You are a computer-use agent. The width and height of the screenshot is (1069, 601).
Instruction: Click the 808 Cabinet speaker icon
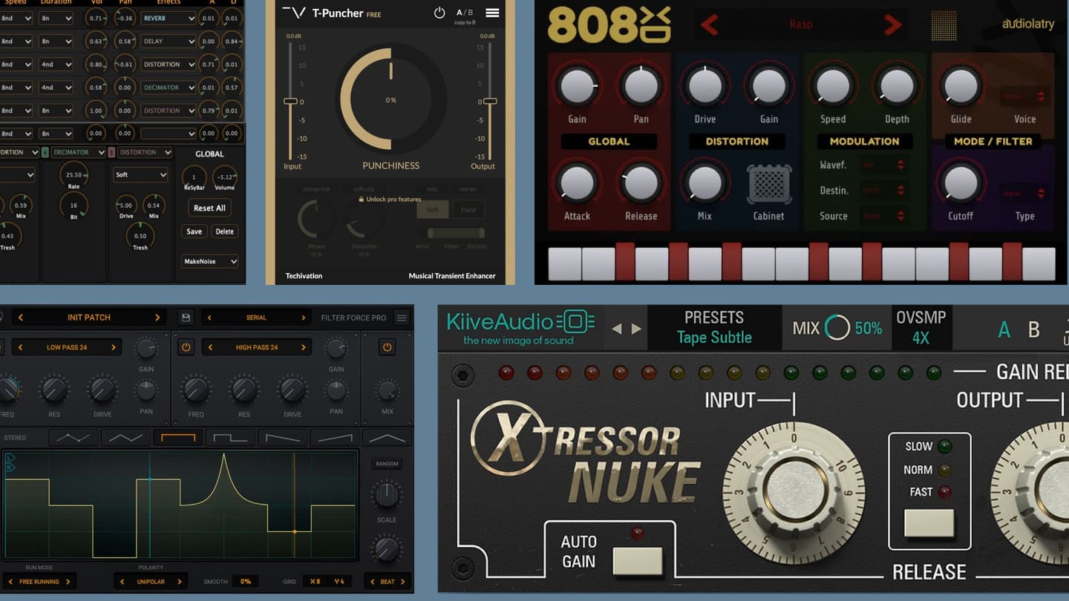point(769,183)
